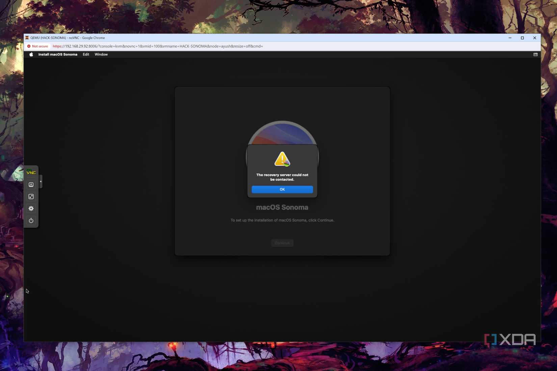Image resolution: width=557 pixels, height=371 pixels.
Task: Click the yellow warning triangle icon
Action: click(x=282, y=159)
